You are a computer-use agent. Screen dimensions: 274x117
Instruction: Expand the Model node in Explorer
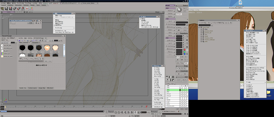click(201, 36)
